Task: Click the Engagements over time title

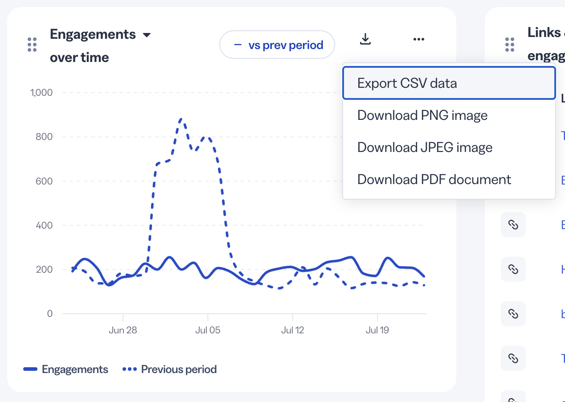Action: [93, 46]
